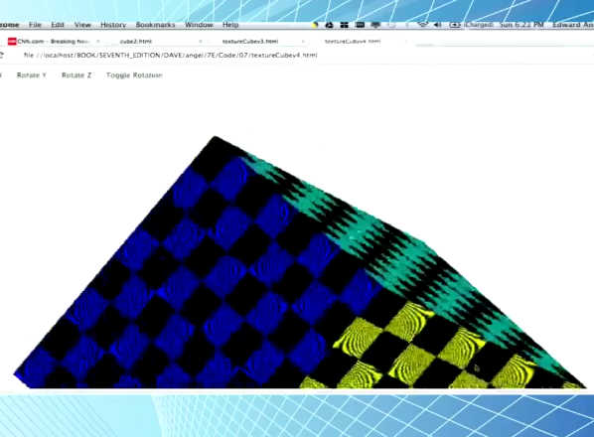The image size is (594, 437).
Task: Click the CNN red favicon icon
Action: coord(12,42)
